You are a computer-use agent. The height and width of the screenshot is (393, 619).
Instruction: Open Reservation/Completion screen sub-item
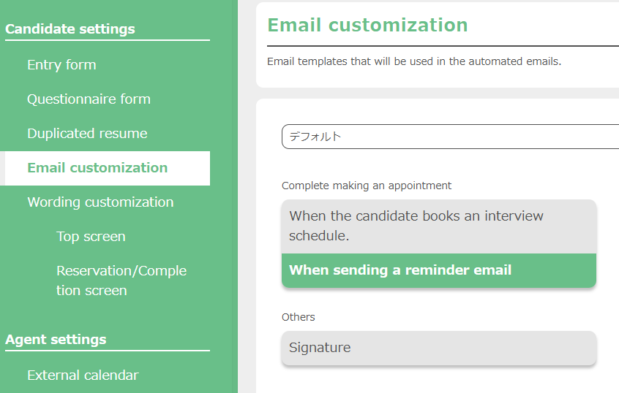click(121, 281)
